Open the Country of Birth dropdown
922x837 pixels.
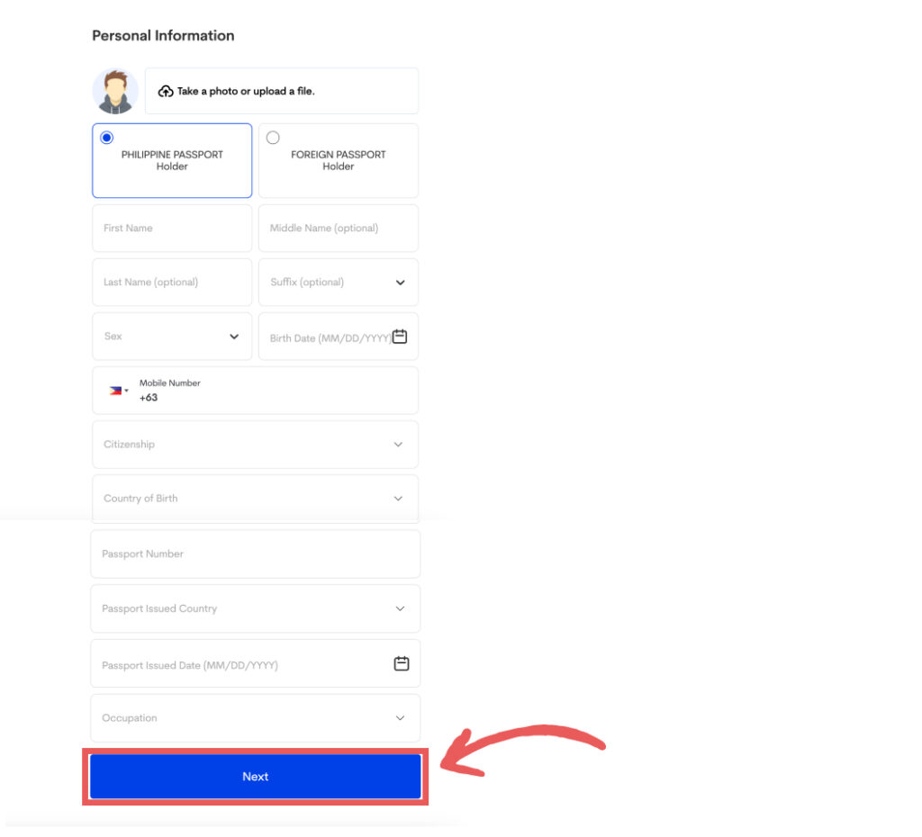[255, 499]
